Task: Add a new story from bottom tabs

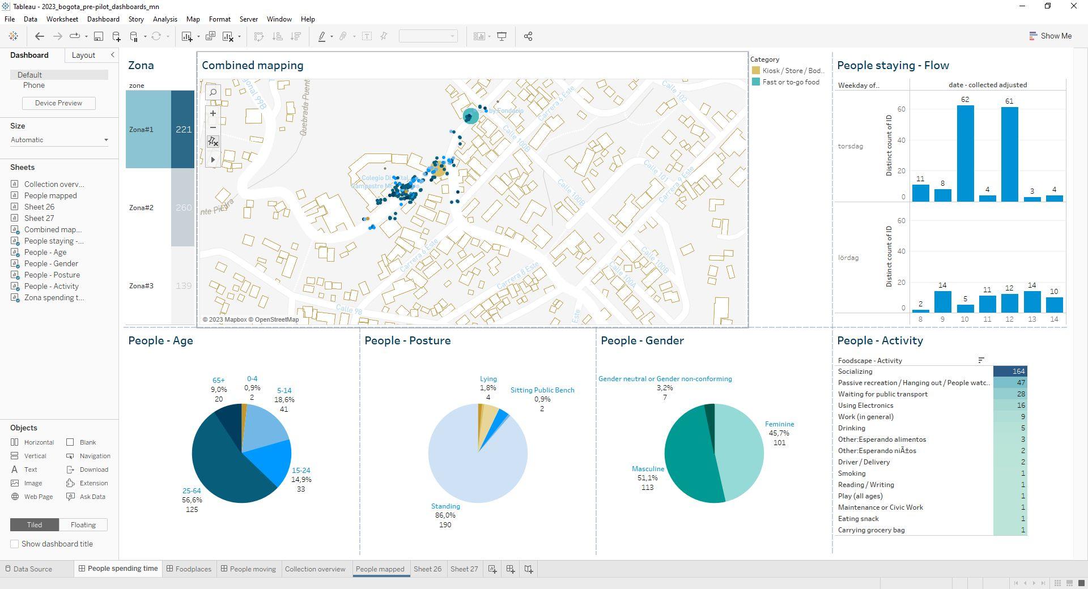Action: point(529,569)
